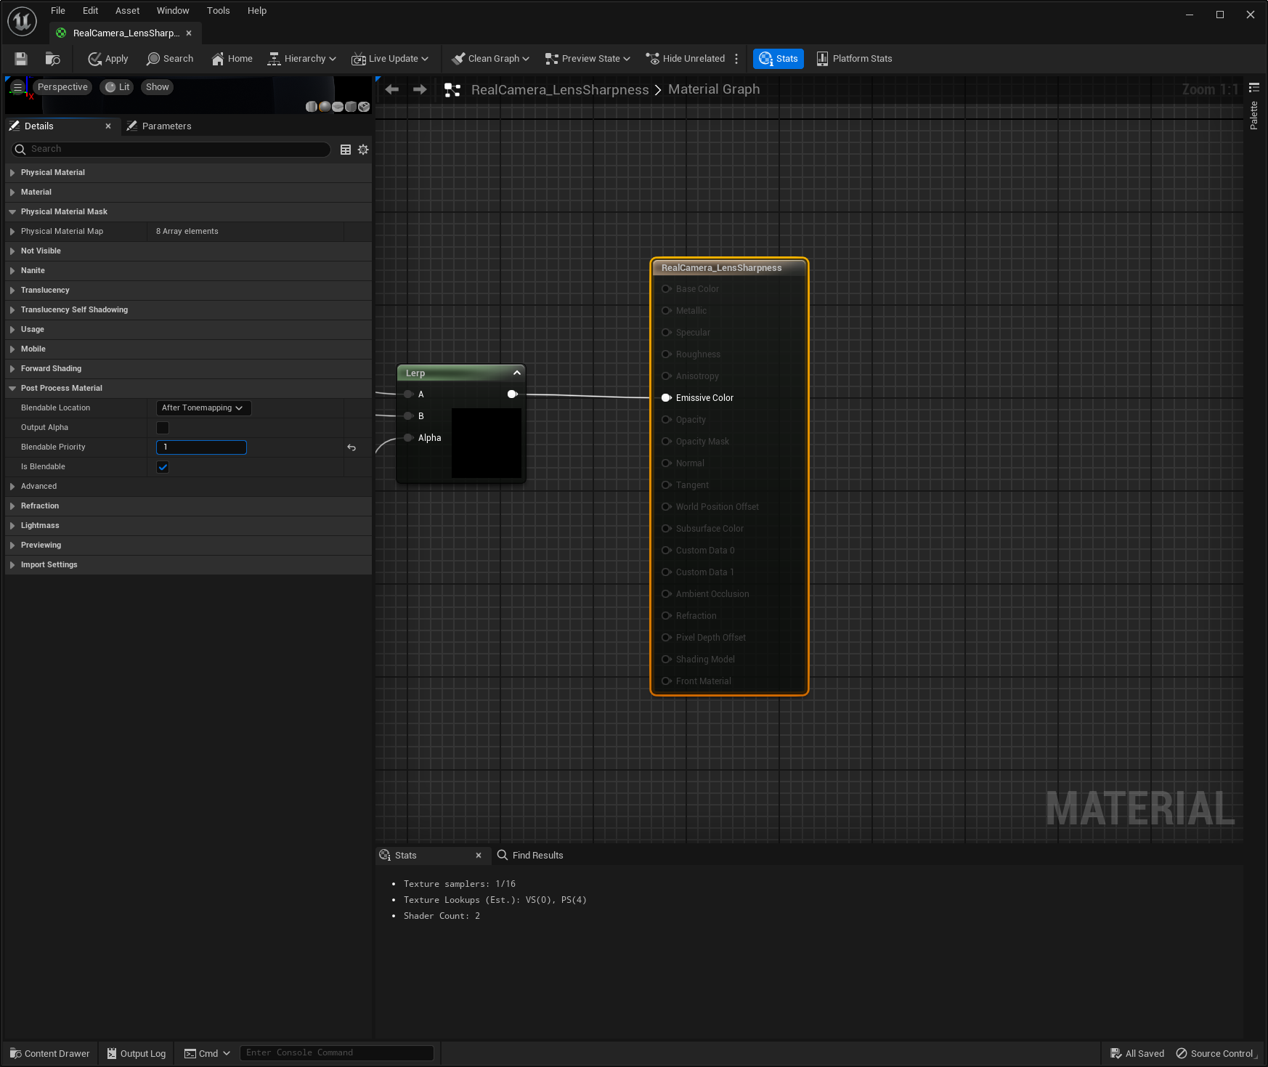Open the Output Log
Screen dimensions: 1268x1067
pyautogui.click(x=137, y=1054)
